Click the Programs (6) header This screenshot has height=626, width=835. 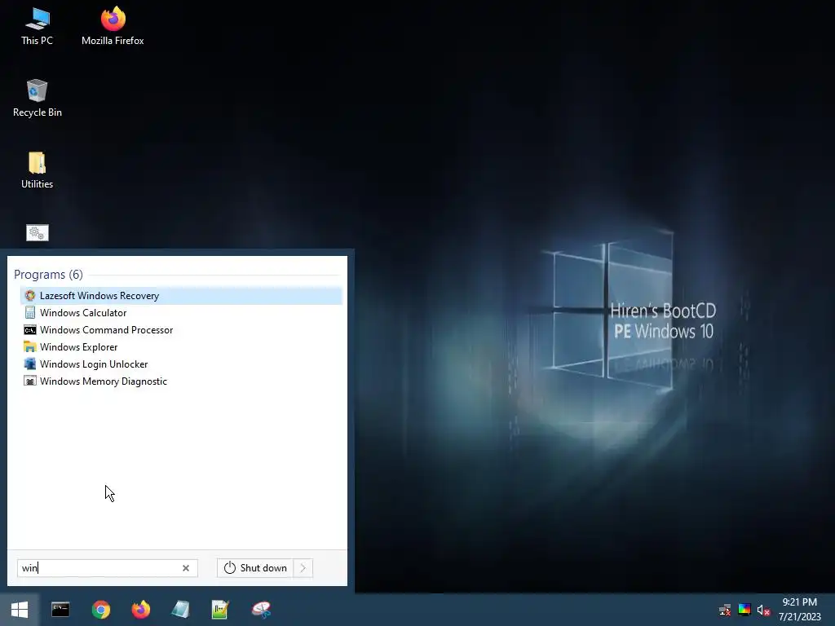(48, 275)
